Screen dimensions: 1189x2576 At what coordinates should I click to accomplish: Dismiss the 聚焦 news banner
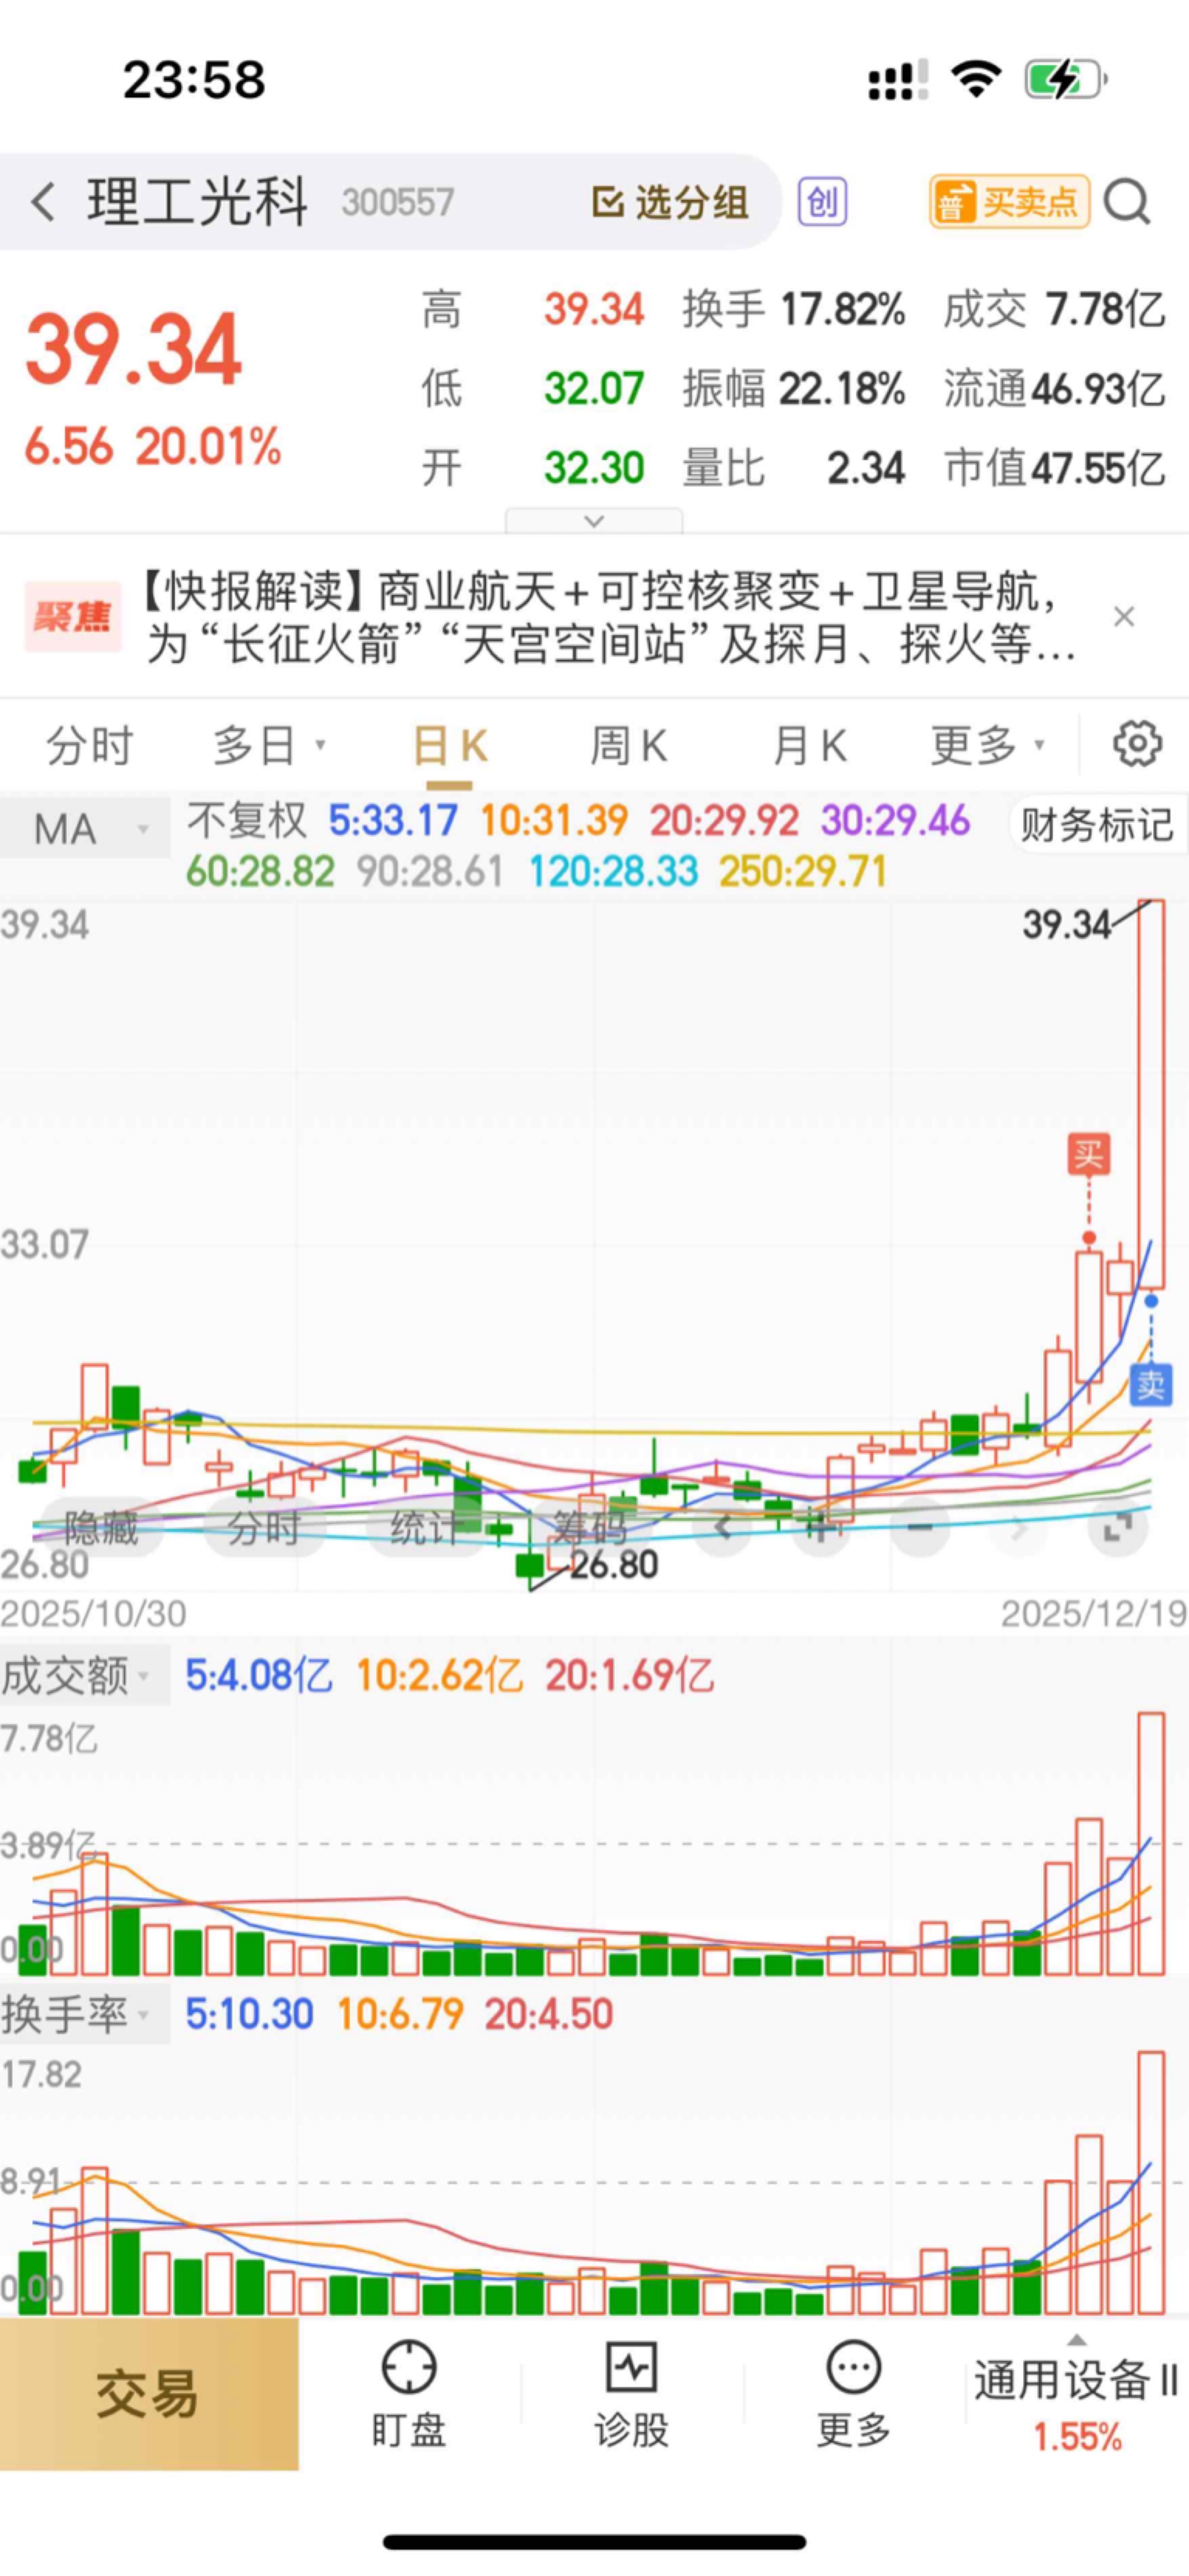coord(1124,617)
